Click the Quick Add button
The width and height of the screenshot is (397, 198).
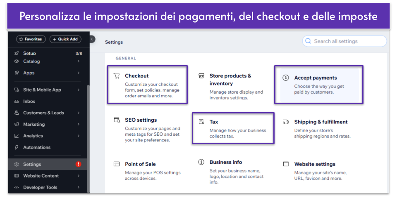click(65, 39)
